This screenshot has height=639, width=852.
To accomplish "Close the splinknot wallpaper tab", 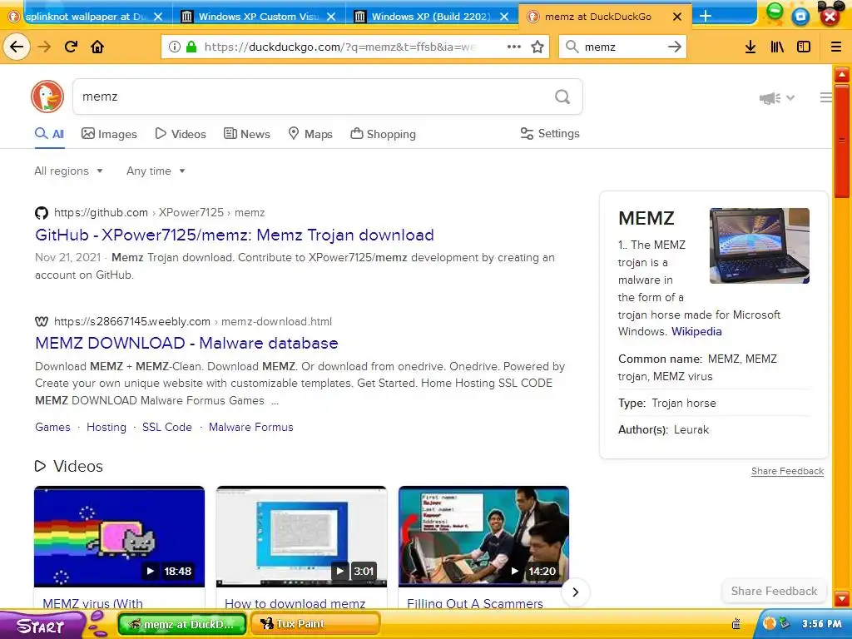I will coord(157,17).
